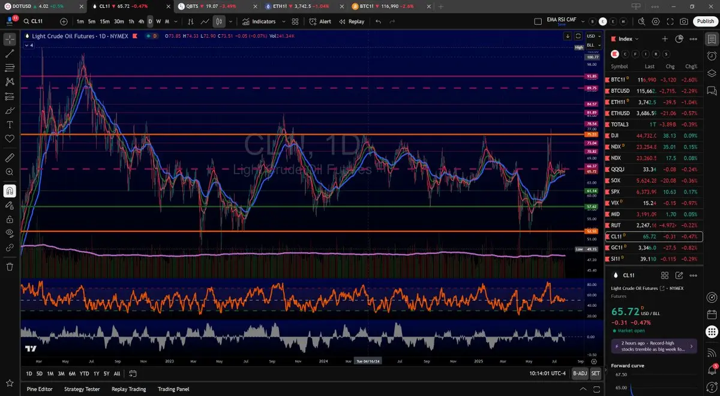Take a chart snapshot with camera icon
This screenshot has width=720, height=396.
click(x=684, y=22)
